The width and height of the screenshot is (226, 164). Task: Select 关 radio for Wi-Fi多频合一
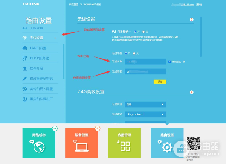point(144,32)
